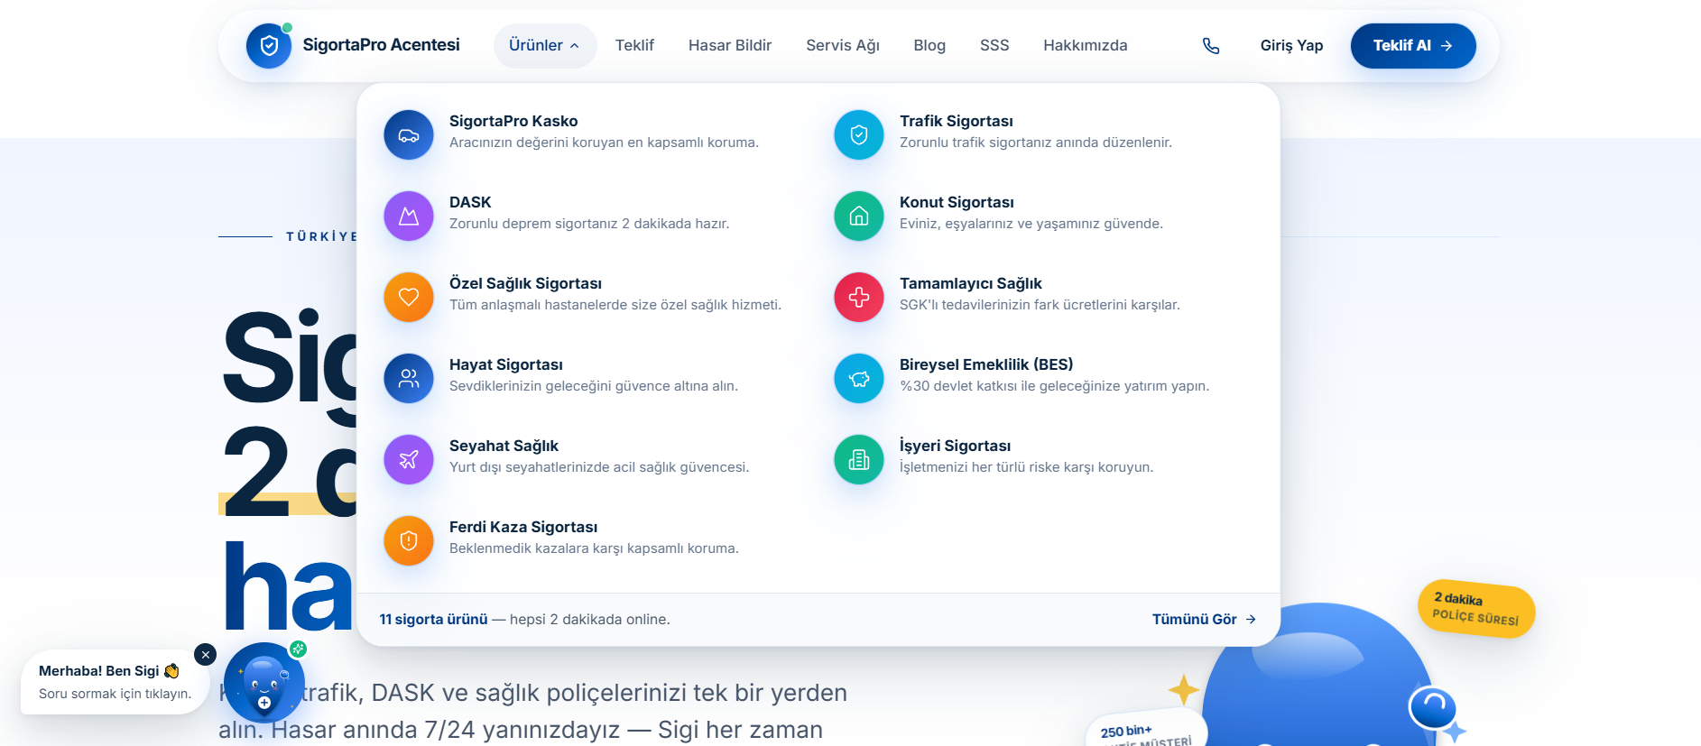
Task: Click the Teklif Al button
Action: click(1413, 46)
